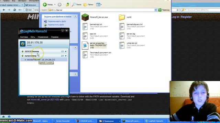Screen dimensions: 220x123
Task: Click the Opera bookmark star icon
Action: tap(177, 10)
